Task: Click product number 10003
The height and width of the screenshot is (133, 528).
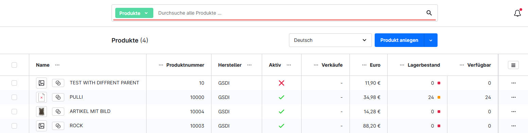Action: coord(197,126)
